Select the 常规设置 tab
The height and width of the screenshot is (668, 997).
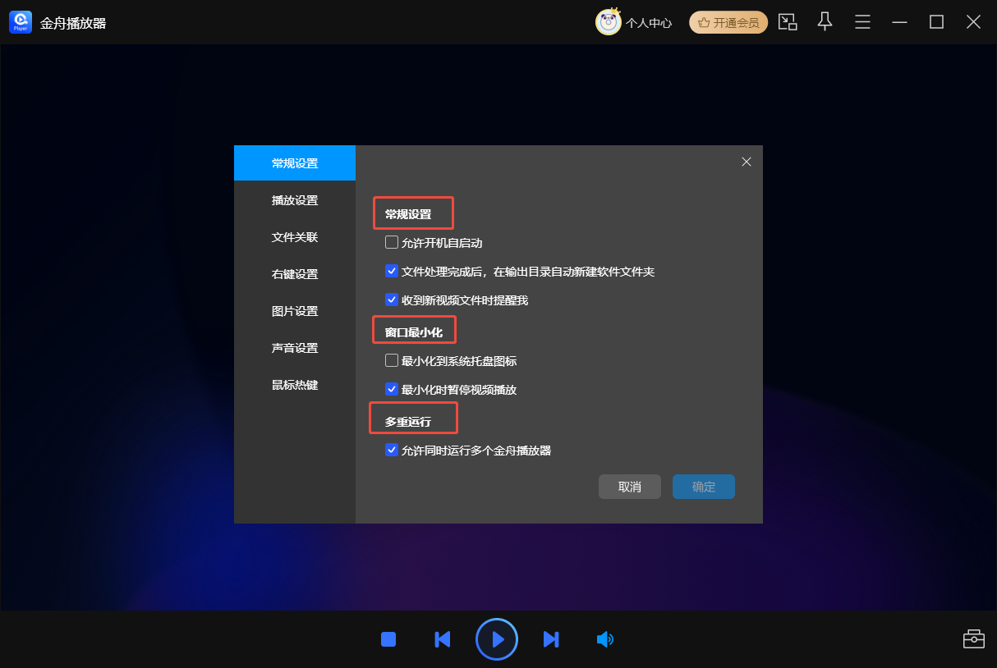[x=295, y=163]
